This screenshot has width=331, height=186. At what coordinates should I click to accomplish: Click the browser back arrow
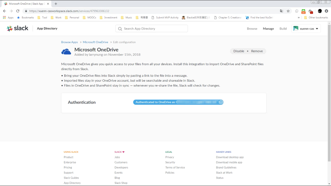4,11
